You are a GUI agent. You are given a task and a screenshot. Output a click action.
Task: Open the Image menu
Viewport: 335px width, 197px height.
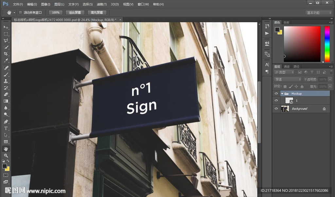tap(45, 4)
